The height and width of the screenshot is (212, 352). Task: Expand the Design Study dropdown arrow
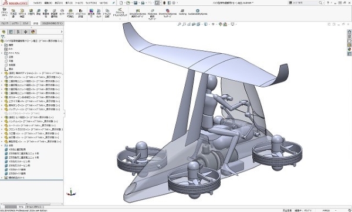[x=4, y=19]
